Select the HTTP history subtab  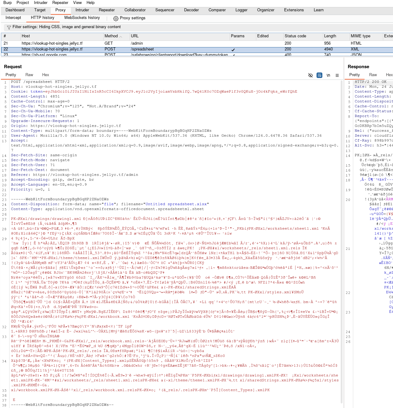tap(43, 18)
